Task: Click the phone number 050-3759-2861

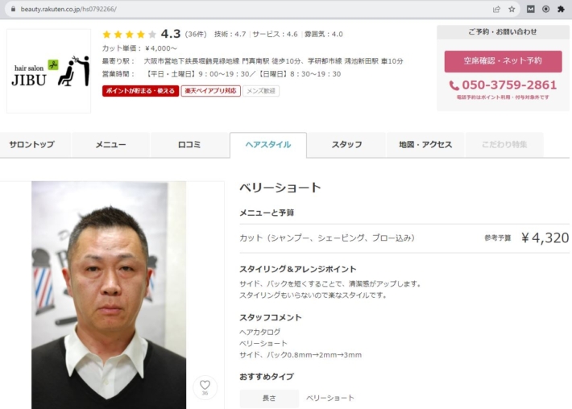Action: click(509, 85)
